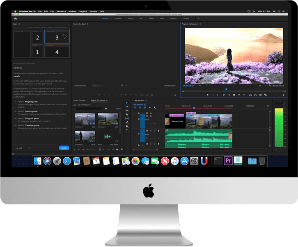Viewport: 298px width, 247px height.
Task: Toggle V2 track output eye
Action: click(151, 113)
